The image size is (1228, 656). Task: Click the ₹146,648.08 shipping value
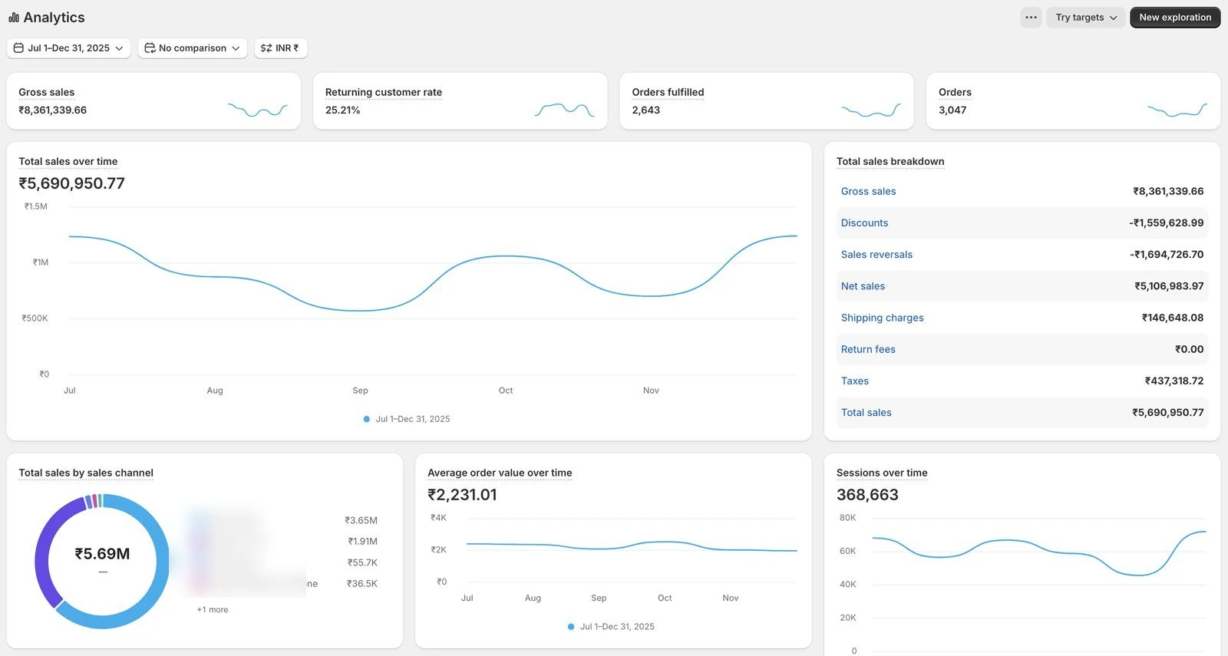tap(1173, 318)
